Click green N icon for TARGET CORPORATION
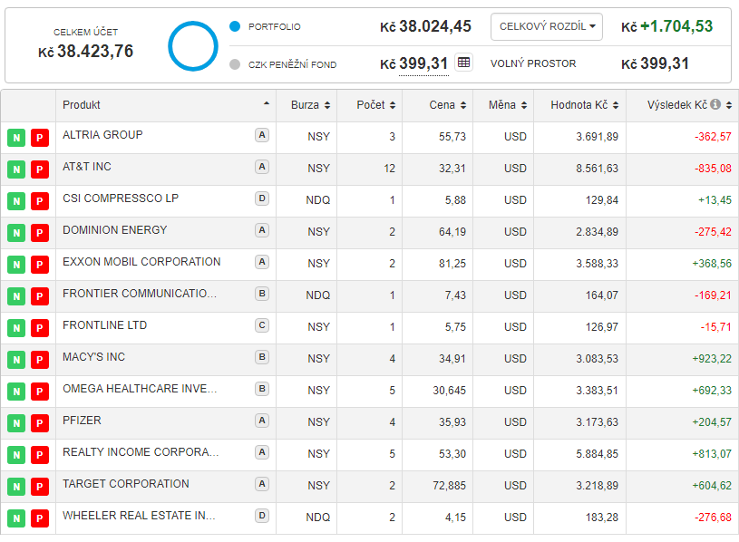 click(16, 487)
